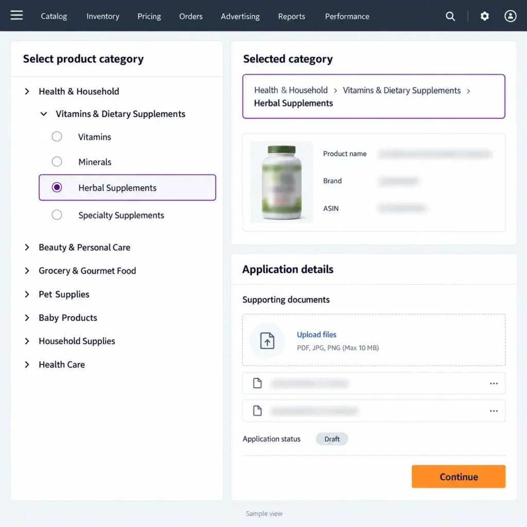
Task: Open user account profile icon
Action: click(x=510, y=16)
